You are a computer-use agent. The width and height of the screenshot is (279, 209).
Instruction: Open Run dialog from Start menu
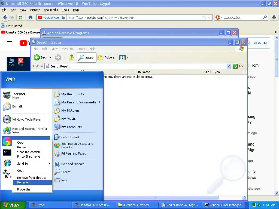[x=78, y=180]
